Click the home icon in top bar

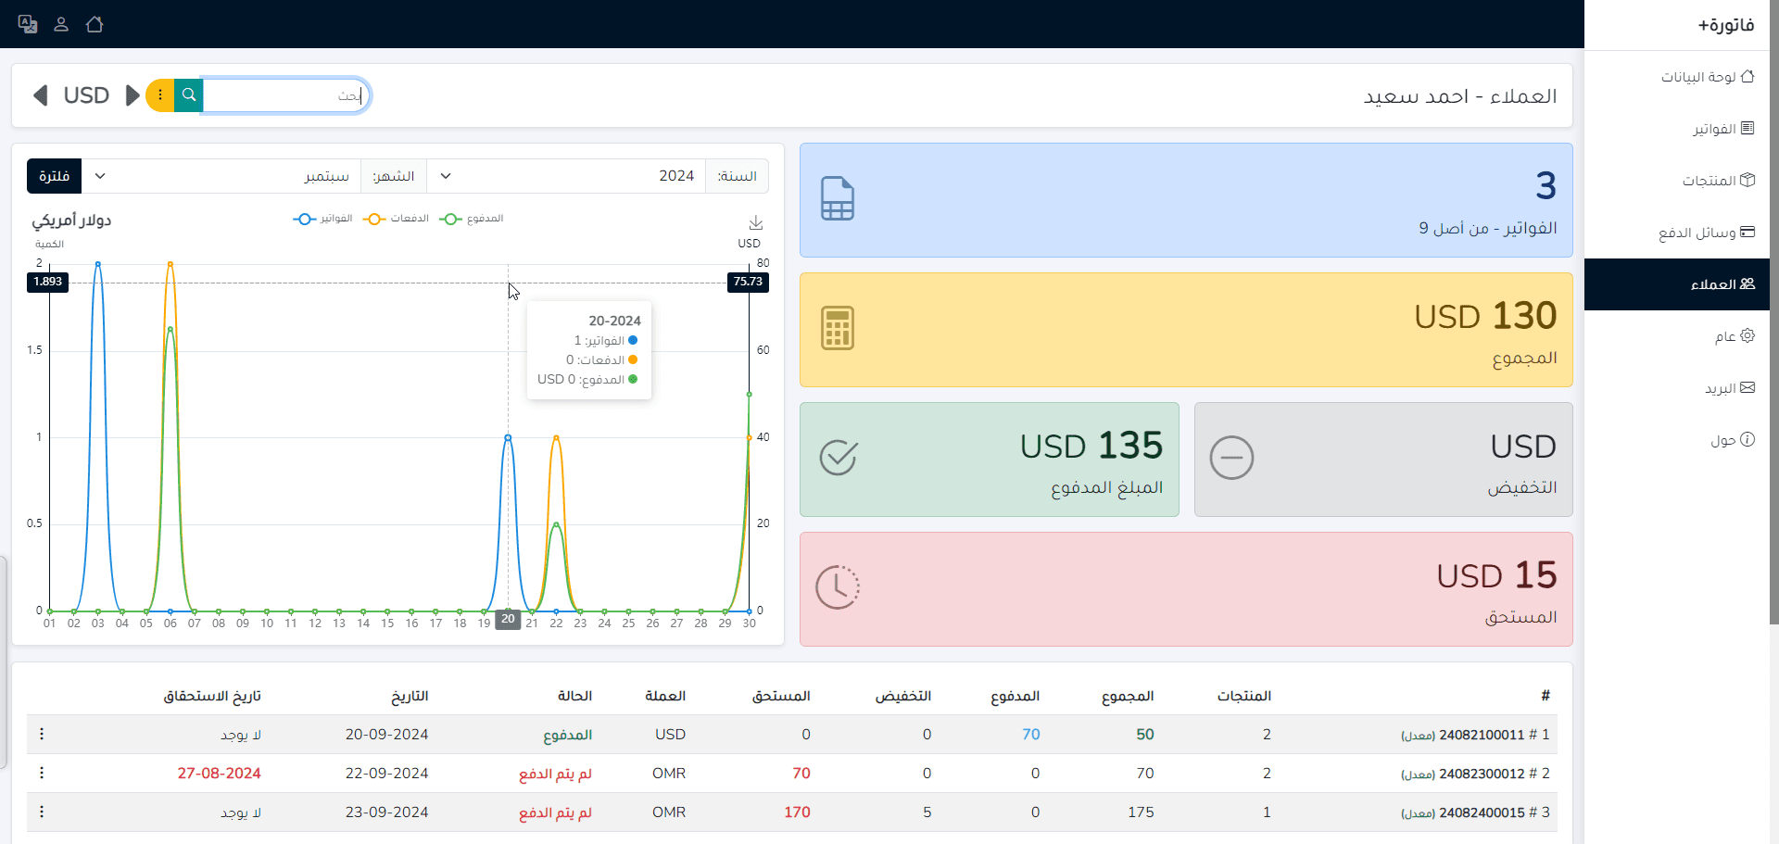point(95,24)
